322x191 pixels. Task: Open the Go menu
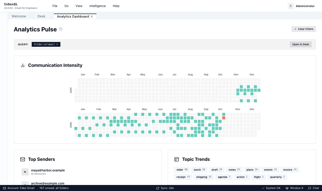[66, 6]
